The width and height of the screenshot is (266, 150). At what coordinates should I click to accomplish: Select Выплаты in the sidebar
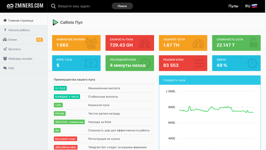[15, 49]
